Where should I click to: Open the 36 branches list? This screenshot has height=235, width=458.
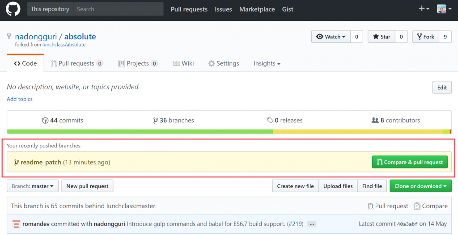pyautogui.click(x=174, y=120)
